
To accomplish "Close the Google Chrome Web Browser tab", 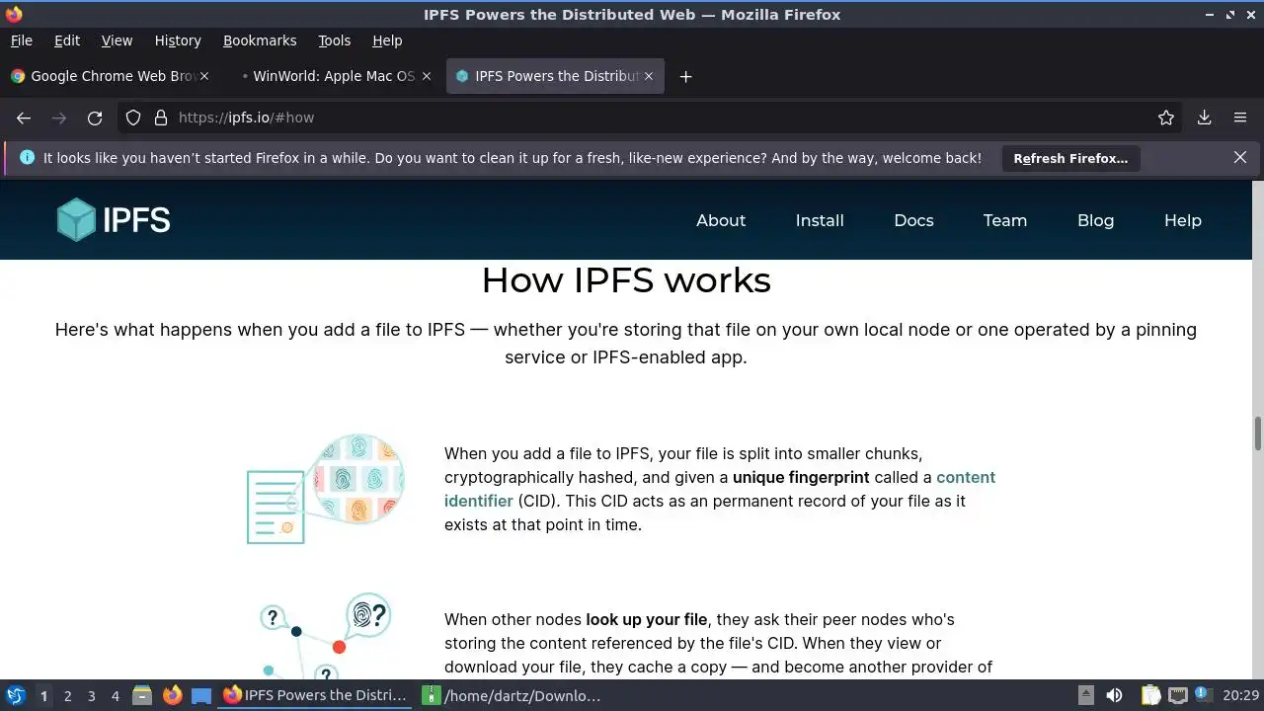I will pos(205,76).
